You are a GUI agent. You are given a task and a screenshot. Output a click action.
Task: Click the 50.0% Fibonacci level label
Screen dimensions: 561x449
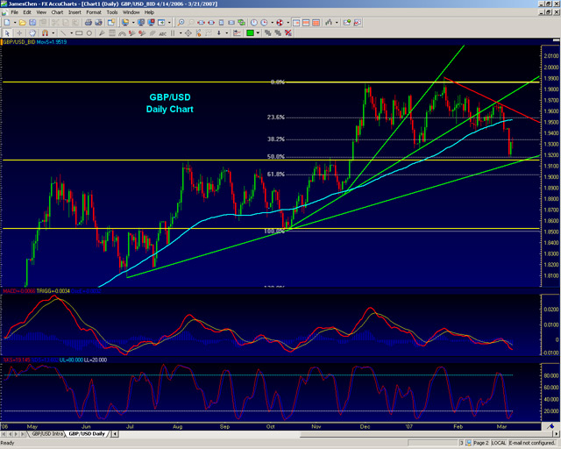click(275, 156)
